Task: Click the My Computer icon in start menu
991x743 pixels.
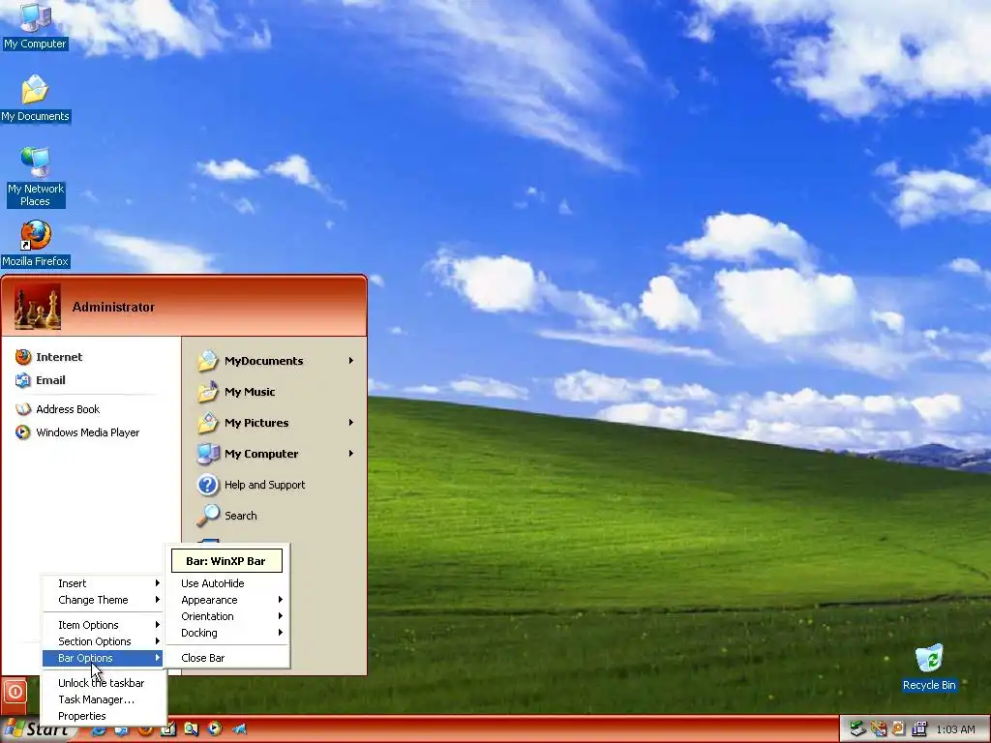Action: pyautogui.click(x=207, y=453)
